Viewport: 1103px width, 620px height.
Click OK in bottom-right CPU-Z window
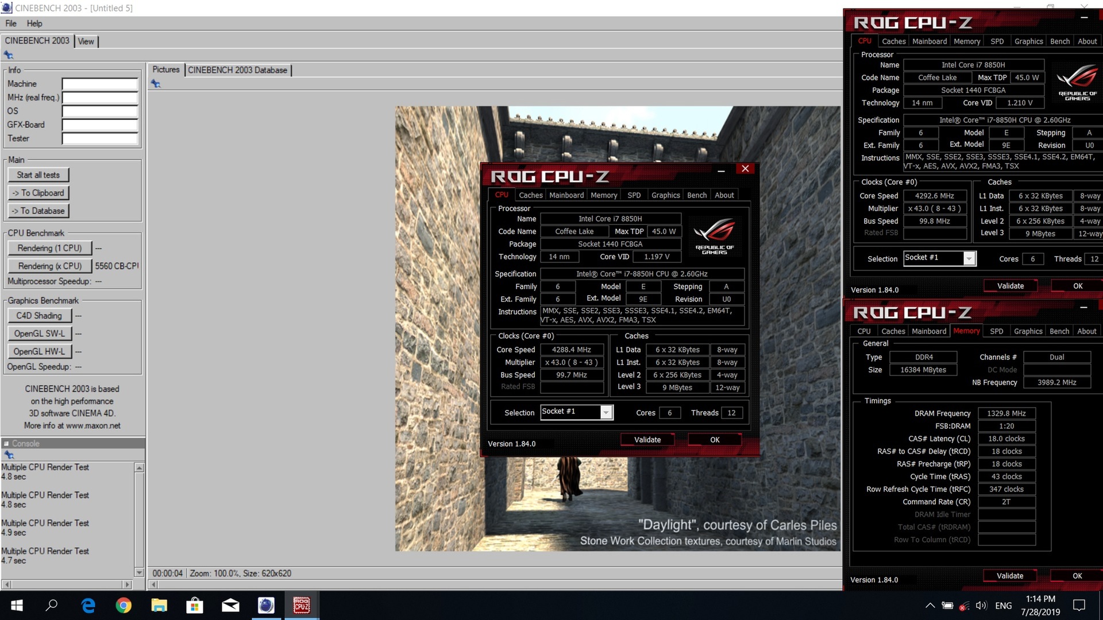click(1077, 576)
